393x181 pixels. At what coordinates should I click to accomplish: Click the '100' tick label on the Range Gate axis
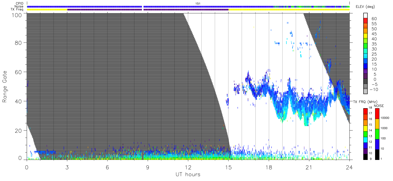[17, 15]
